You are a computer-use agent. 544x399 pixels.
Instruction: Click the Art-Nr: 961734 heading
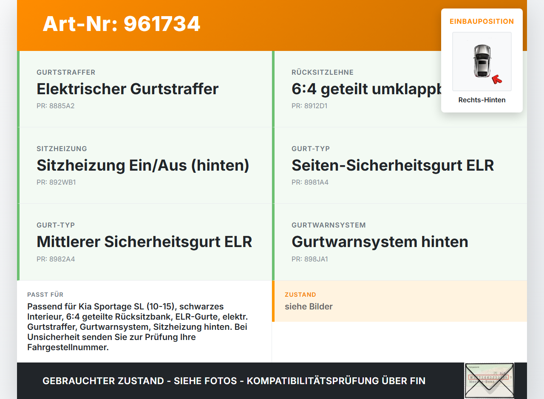[122, 24]
